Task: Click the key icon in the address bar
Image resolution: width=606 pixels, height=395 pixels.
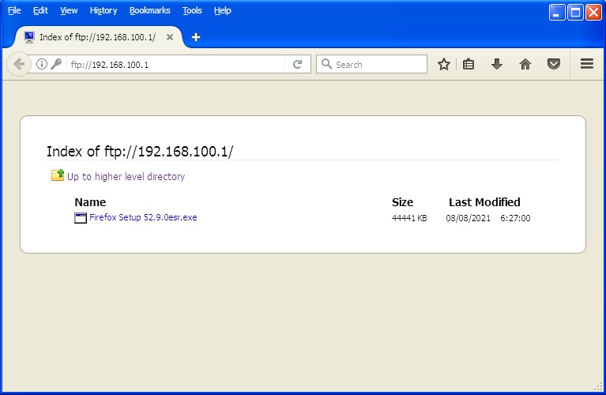Action: click(x=56, y=65)
